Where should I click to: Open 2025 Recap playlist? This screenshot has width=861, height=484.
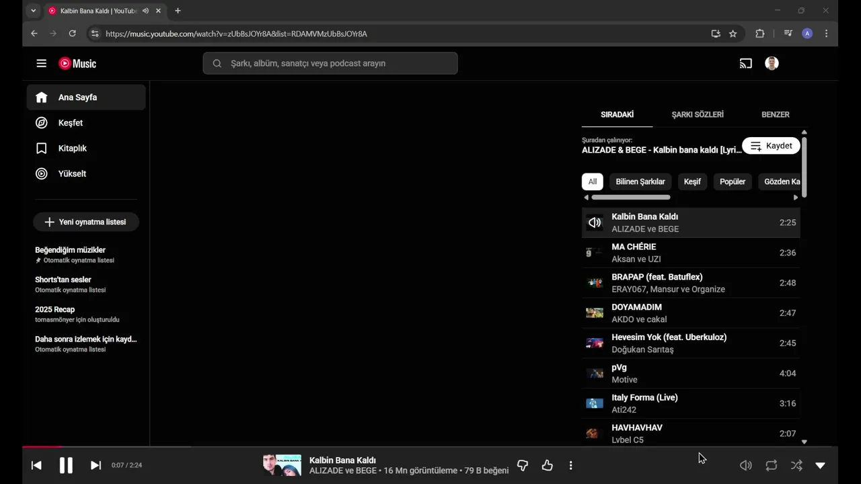(86, 314)
